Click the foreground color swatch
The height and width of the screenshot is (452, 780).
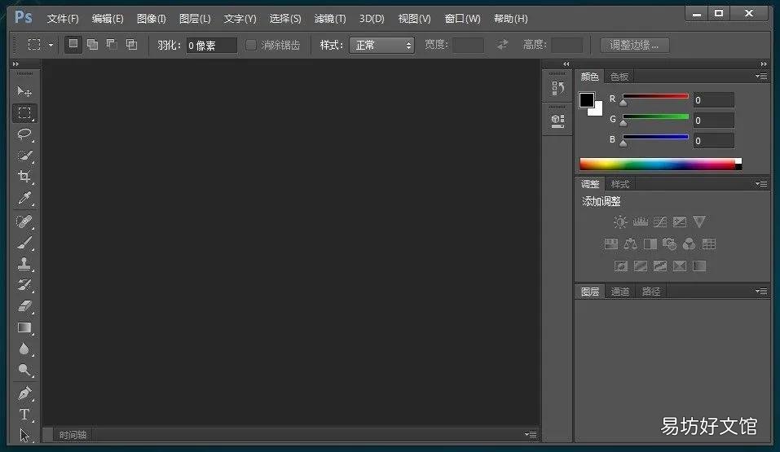[587, 100]
